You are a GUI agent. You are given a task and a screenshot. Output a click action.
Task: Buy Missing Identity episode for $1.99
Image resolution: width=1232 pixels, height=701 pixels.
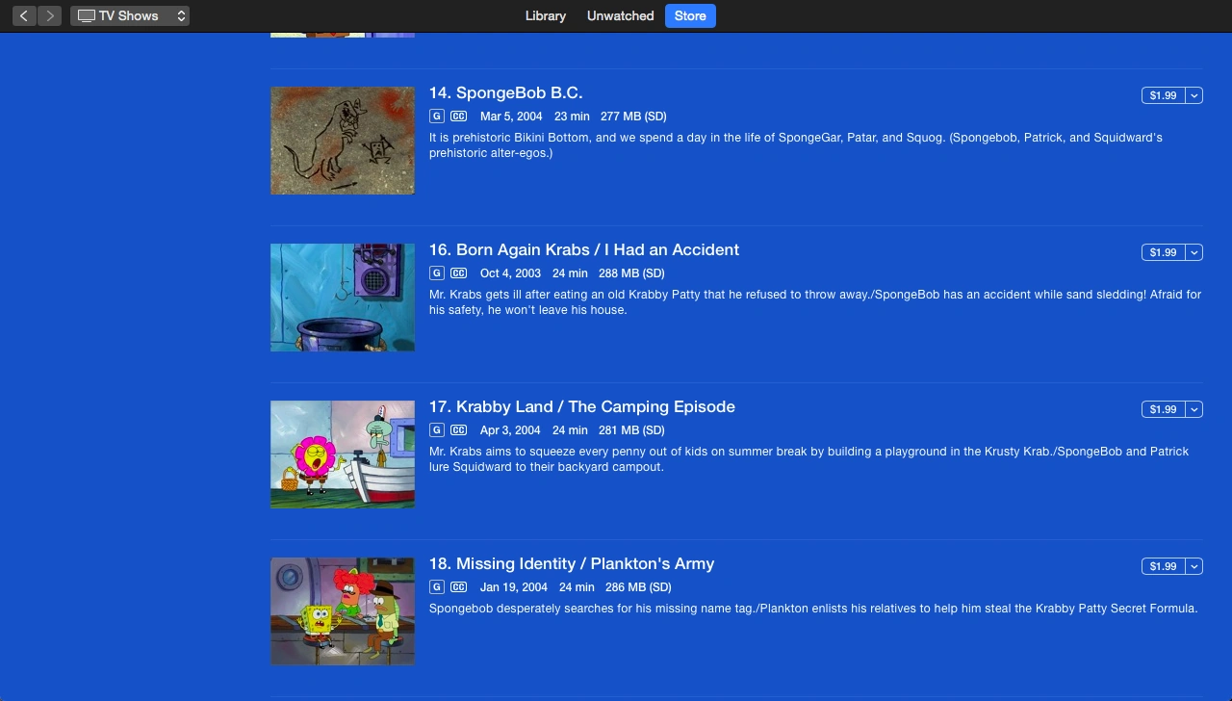(x=1163, y=566)
